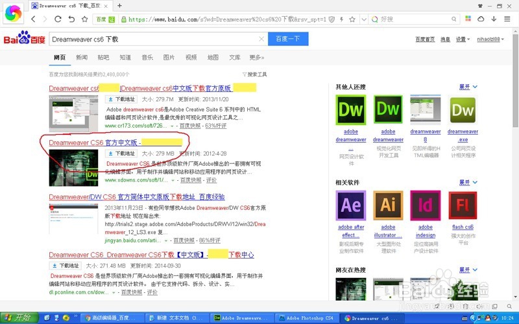Viewport: 519px width, 324px height.
Task: Open the downloads arrow icon in toolbar
Action: 494,19
